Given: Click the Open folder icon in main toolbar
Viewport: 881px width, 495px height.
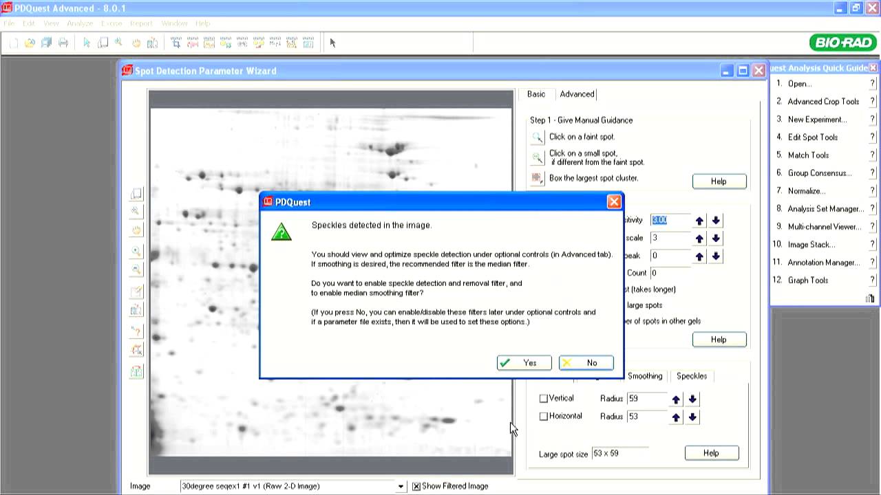Looking at the screenshot, I should 30,43.
